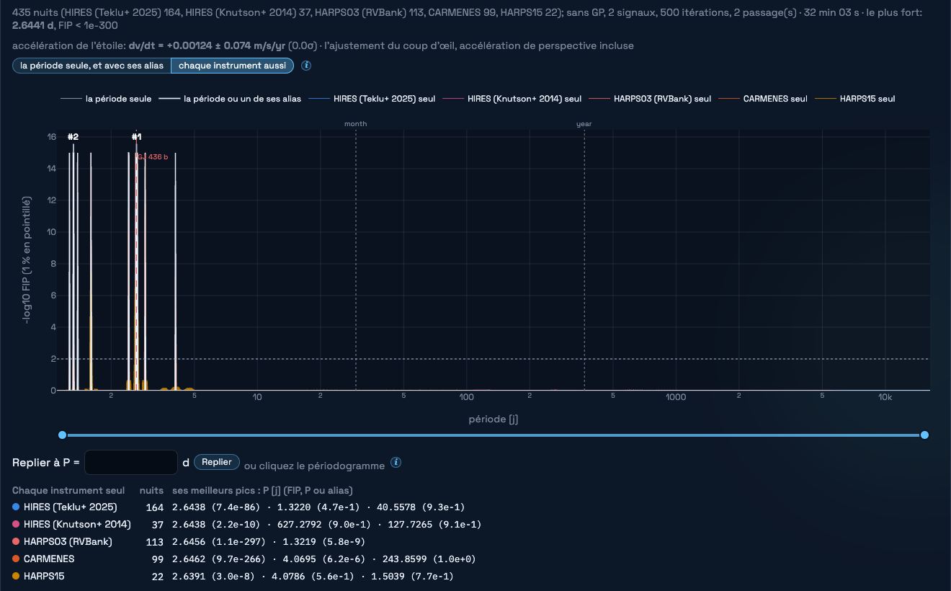The height and width of the screenshot is (591, 951).
Task: Toggle 'la période seule' legend entry
Action: pos(107,99)
